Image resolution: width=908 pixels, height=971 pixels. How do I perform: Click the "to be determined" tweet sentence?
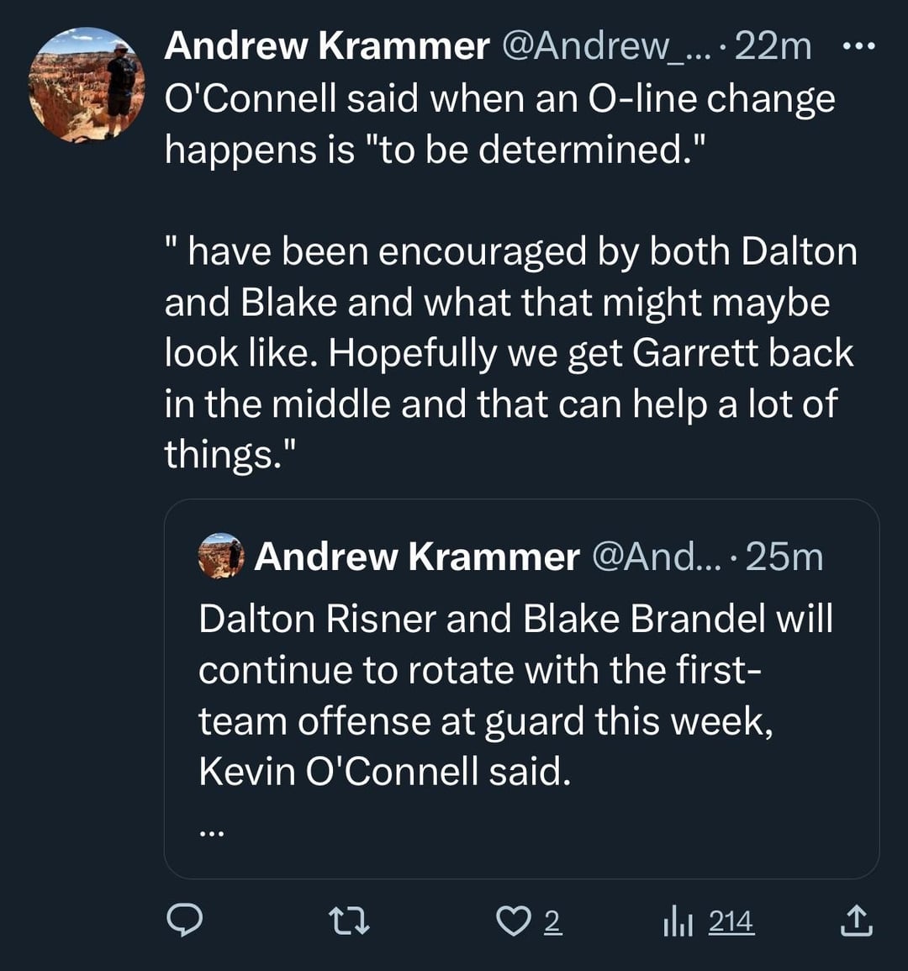pos(499,124)
